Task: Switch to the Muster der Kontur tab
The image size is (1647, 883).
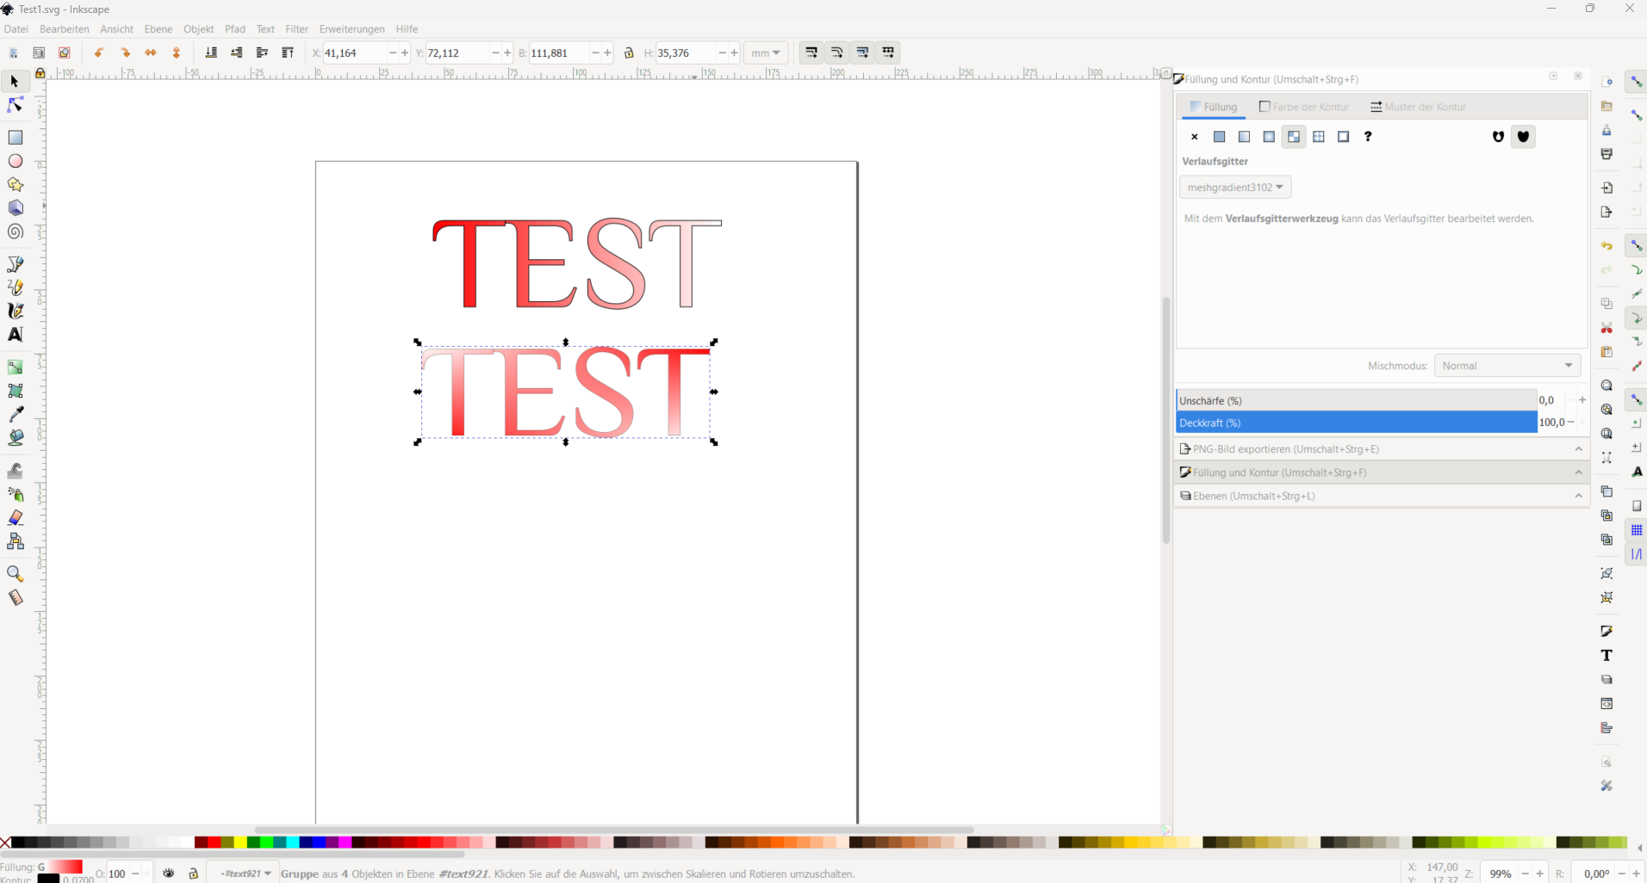Action: (1418, 107)
